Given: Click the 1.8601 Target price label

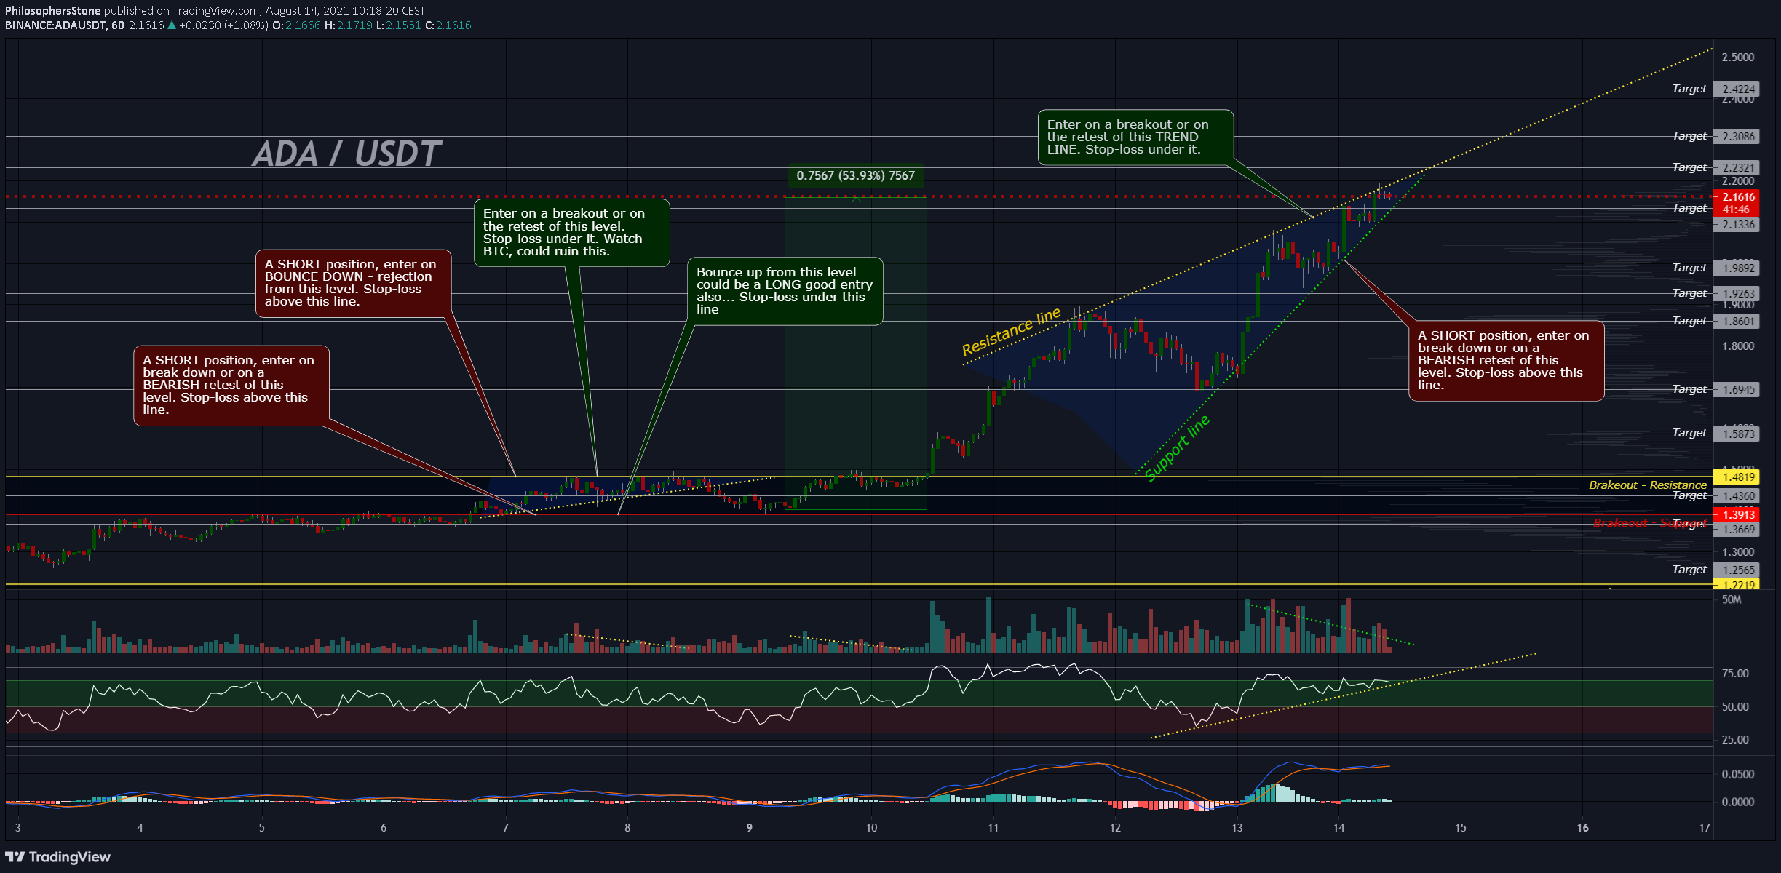Looking at the screenshot, I should click(x=1737, y=322).
